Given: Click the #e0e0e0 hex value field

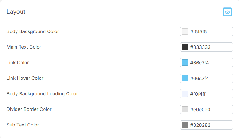Looking at the screenshot, I should [x=210, y=109].
